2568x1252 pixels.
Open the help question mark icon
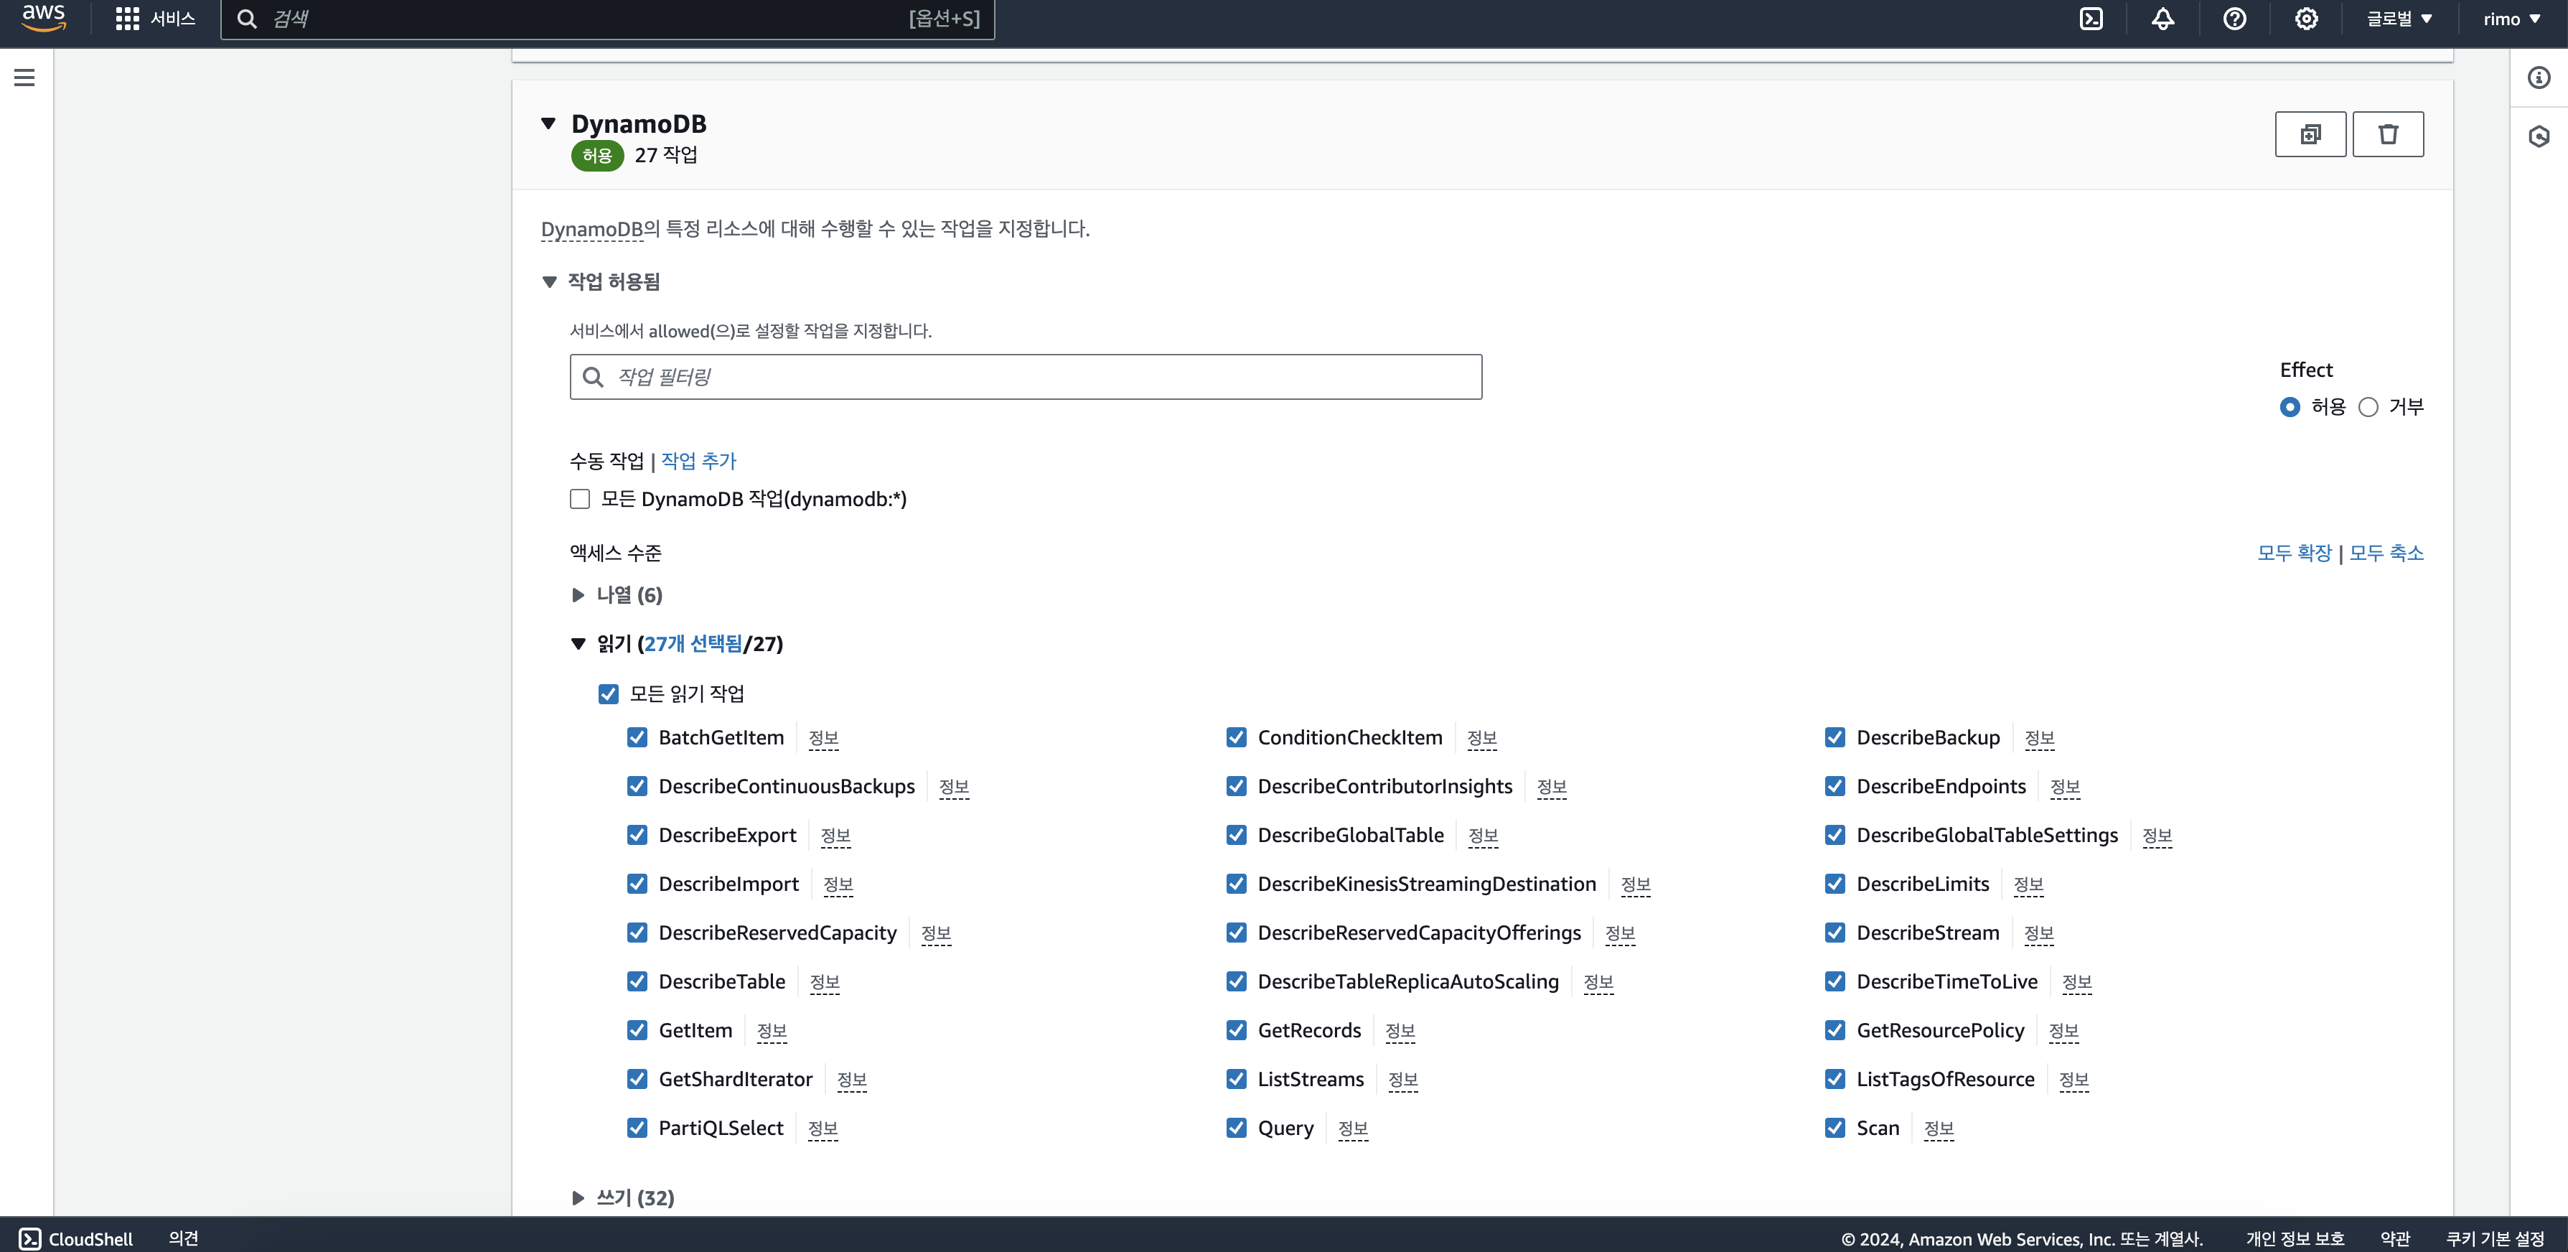coord(2234,19)
